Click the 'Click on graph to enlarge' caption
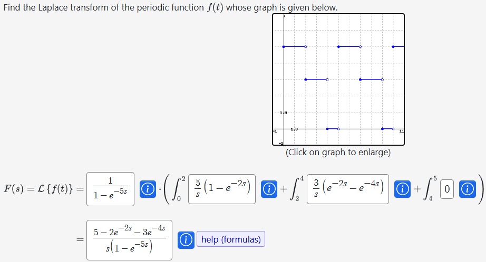 pyautogui.click(x=338, y=152)
